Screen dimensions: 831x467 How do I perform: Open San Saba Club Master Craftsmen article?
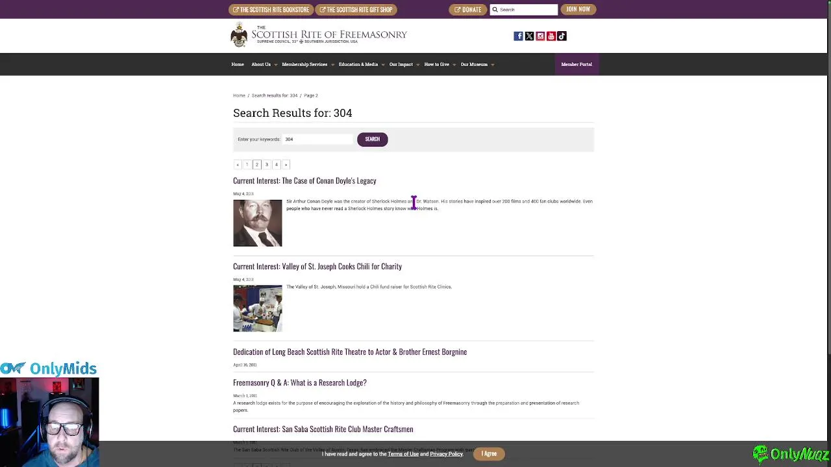coord(323,429)
